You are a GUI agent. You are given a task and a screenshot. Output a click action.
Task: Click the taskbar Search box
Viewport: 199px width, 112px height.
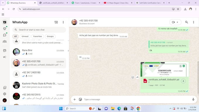tap(80, 108)
